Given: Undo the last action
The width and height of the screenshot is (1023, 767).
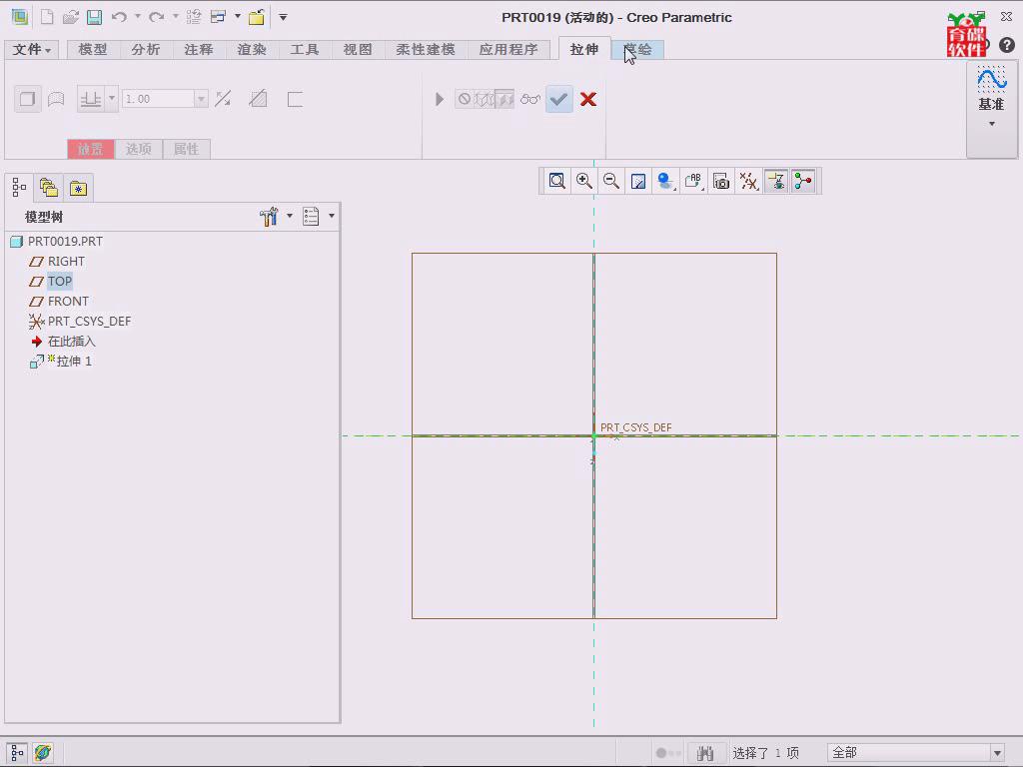Looking at the screenshot, I should 120,17.
